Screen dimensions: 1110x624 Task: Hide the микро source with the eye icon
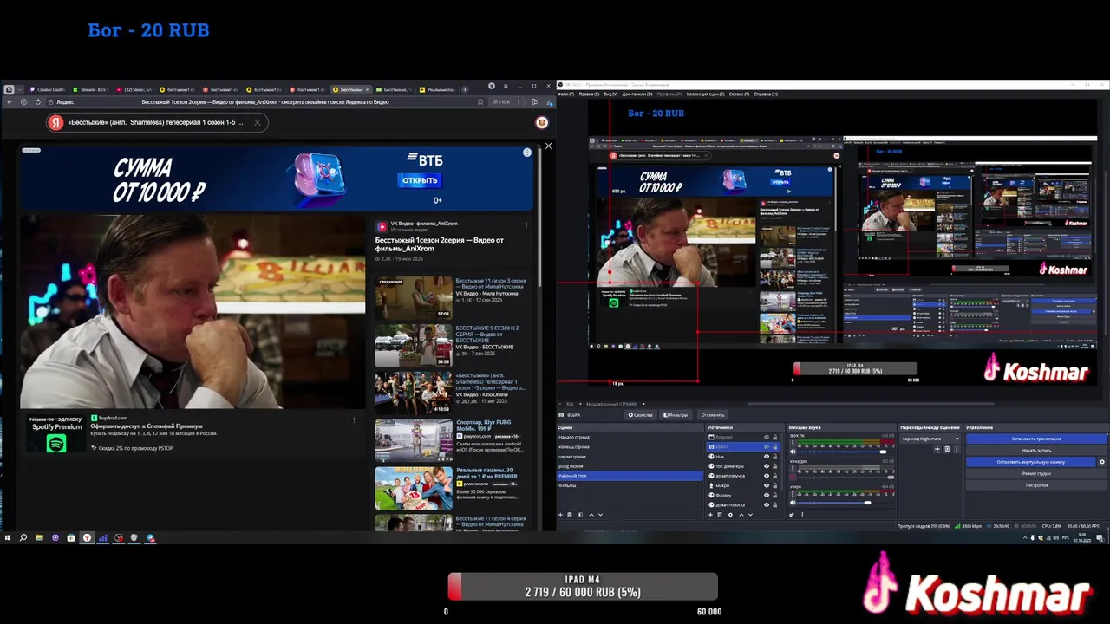point(767,485)
